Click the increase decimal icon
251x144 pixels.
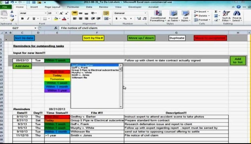[139, 19]
